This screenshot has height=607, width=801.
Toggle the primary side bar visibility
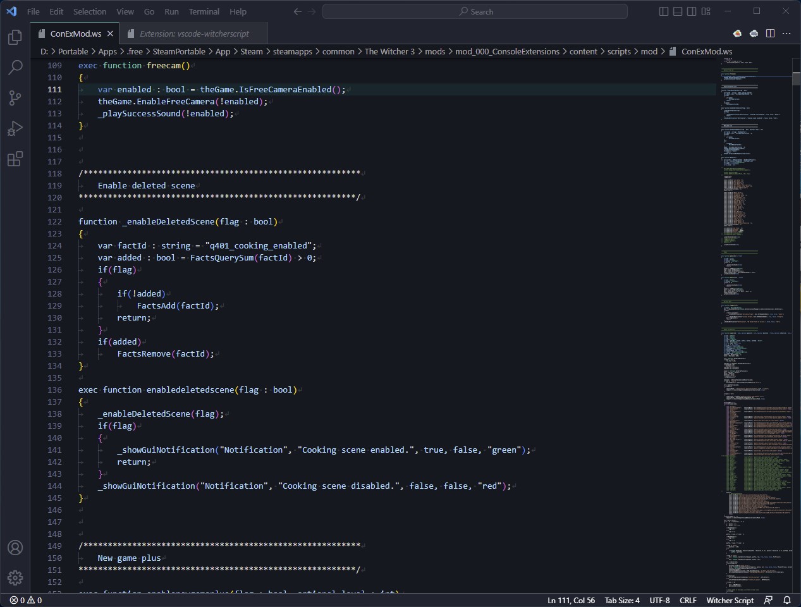pos(663,11)
